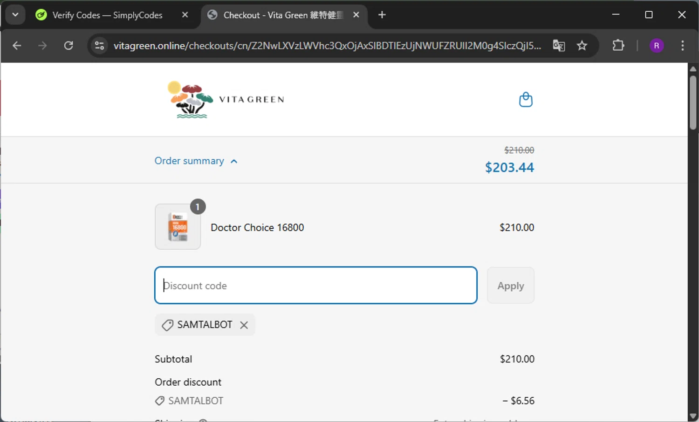Click the scrollbar down arrow
The height and width of the screenshot is (422, 699).
[693, 416]
